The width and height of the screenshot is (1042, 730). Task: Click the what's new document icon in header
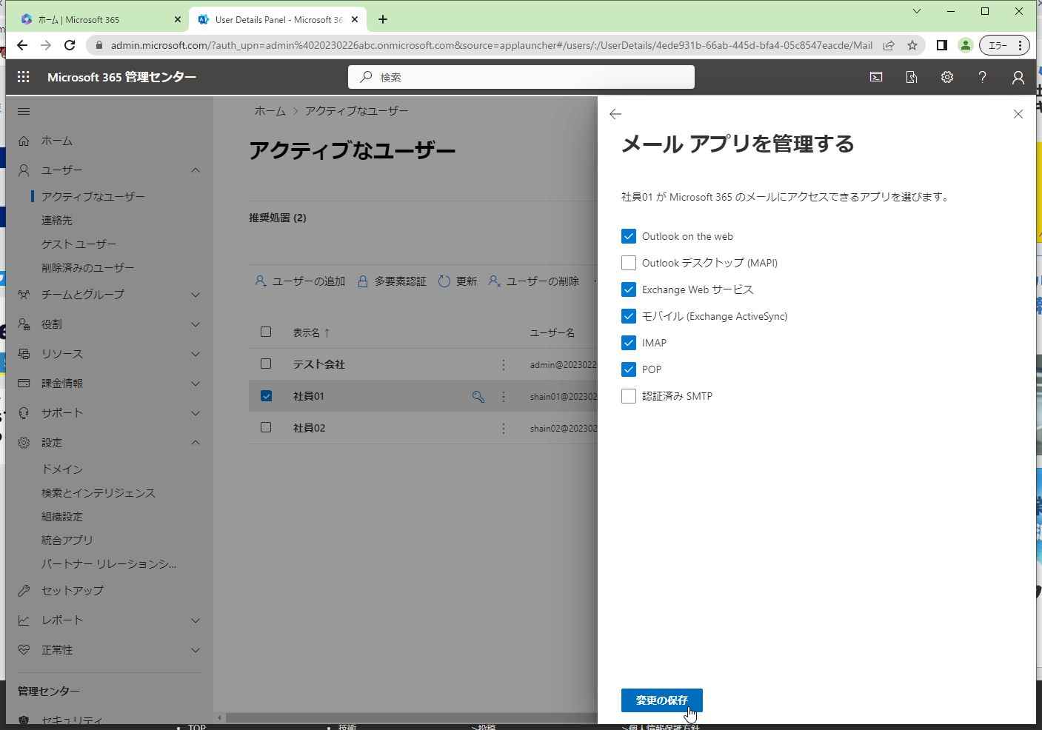point(912,77)
